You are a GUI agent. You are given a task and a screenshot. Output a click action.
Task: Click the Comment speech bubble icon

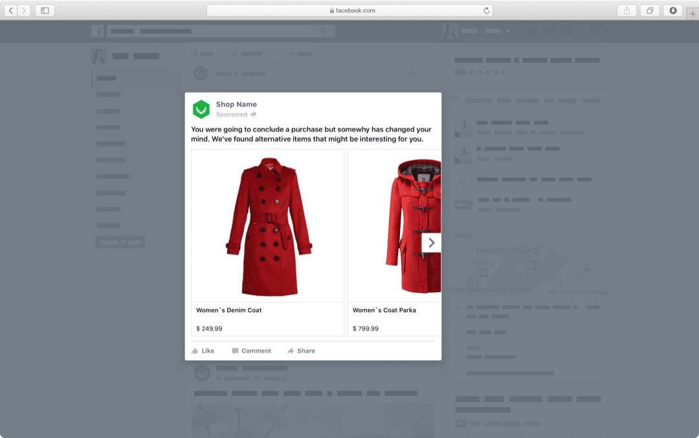(234, 351)
